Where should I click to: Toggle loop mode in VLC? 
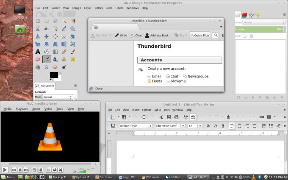point(55,170)
